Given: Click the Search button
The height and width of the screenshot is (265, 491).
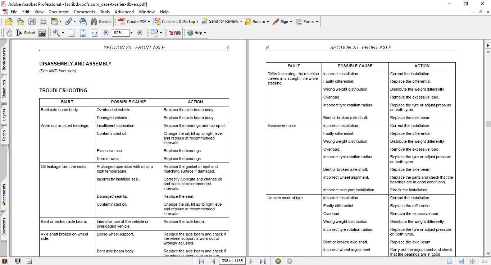Looking at the screenshot, I should tap(101, 22).
